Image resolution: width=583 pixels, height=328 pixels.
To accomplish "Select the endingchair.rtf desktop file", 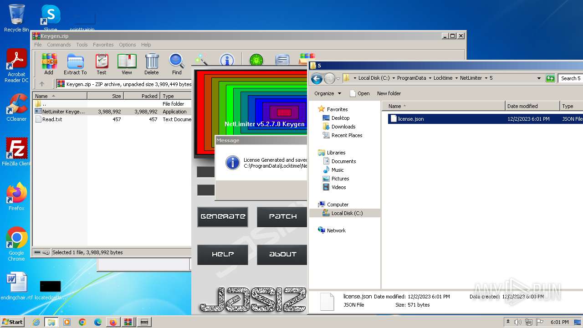I will point(17,287).
